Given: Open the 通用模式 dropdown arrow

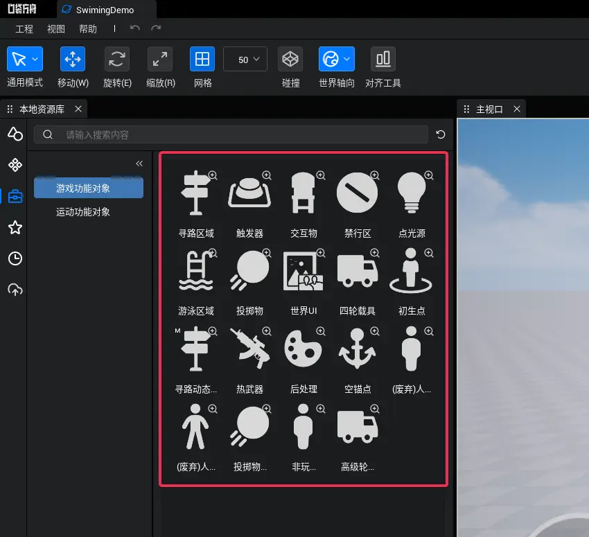Looking at the screenshot, I should 35,59.
